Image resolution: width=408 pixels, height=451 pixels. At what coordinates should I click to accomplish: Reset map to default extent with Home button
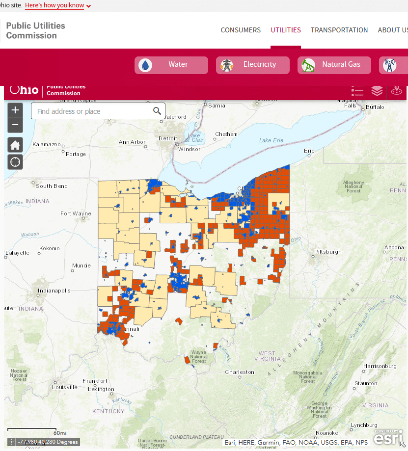pyautogui.click(x=15, y=144)
